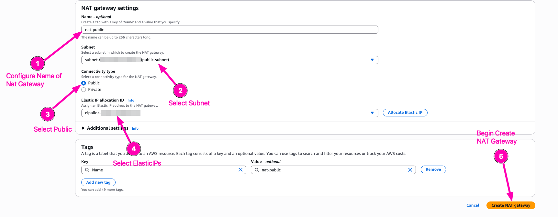Click Add new tag button

click(x=98, y=182)
